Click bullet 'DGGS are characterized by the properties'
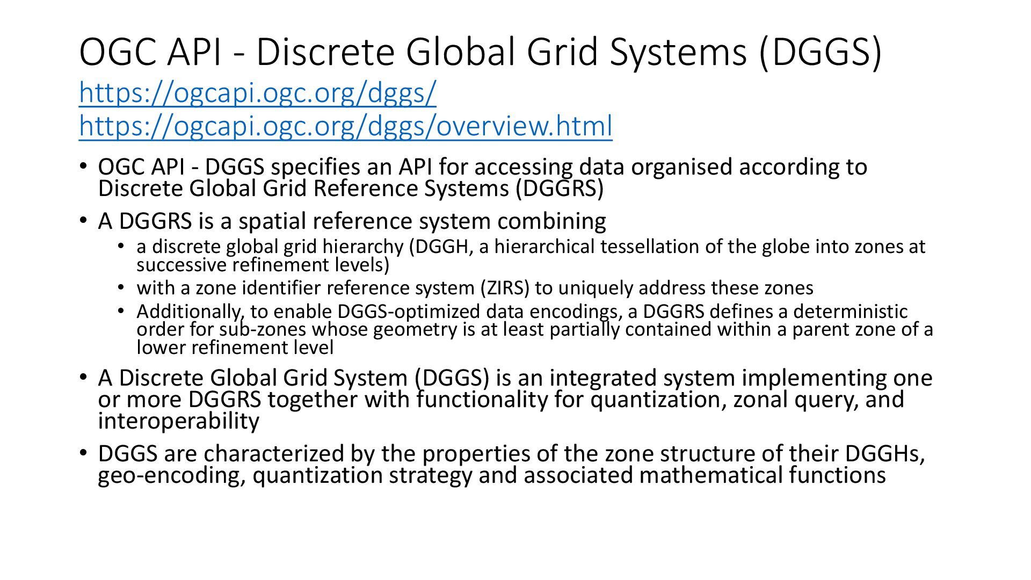This screenshot has width=1031, height=580. [512, 465]
